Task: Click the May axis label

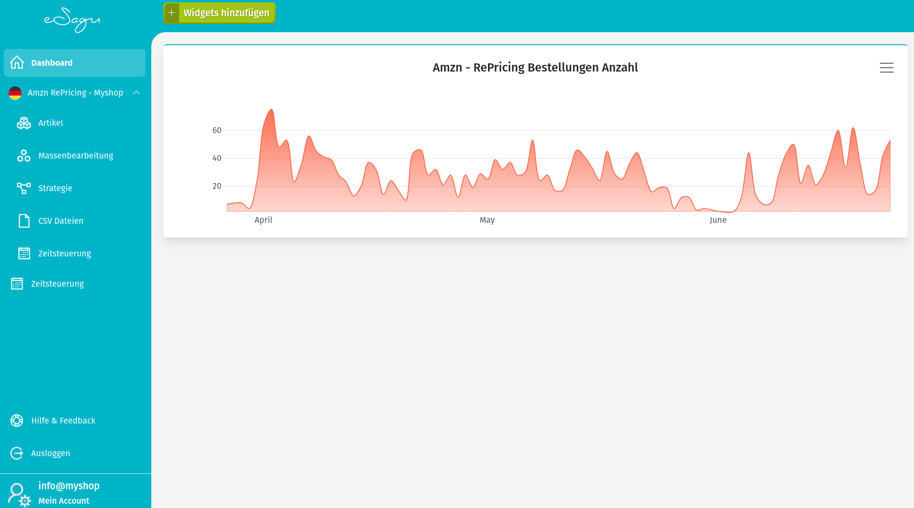Action: (x=487, y=220)
